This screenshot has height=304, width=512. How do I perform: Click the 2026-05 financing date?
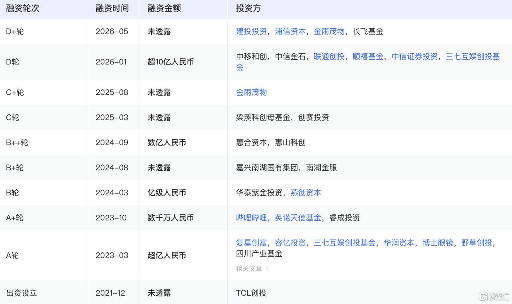112,31
